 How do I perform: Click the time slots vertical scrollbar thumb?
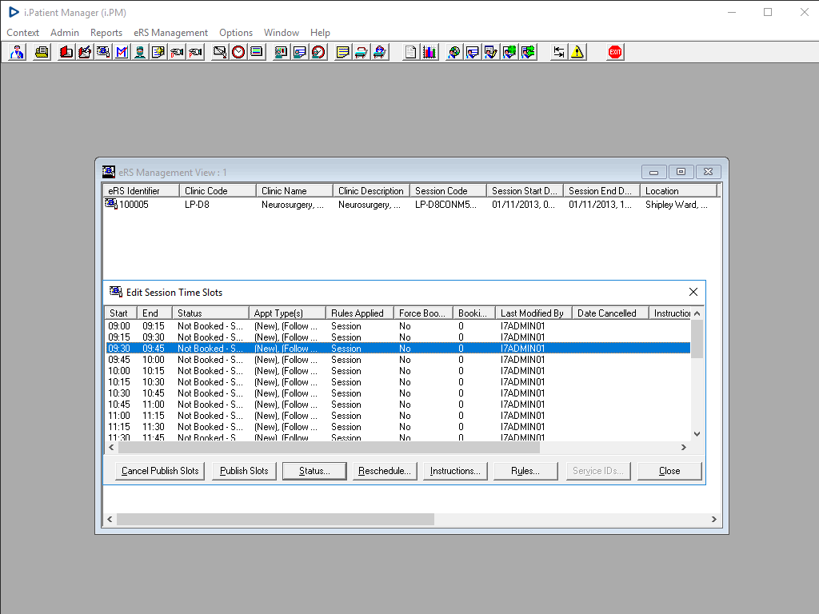click(x=697, y=339)
